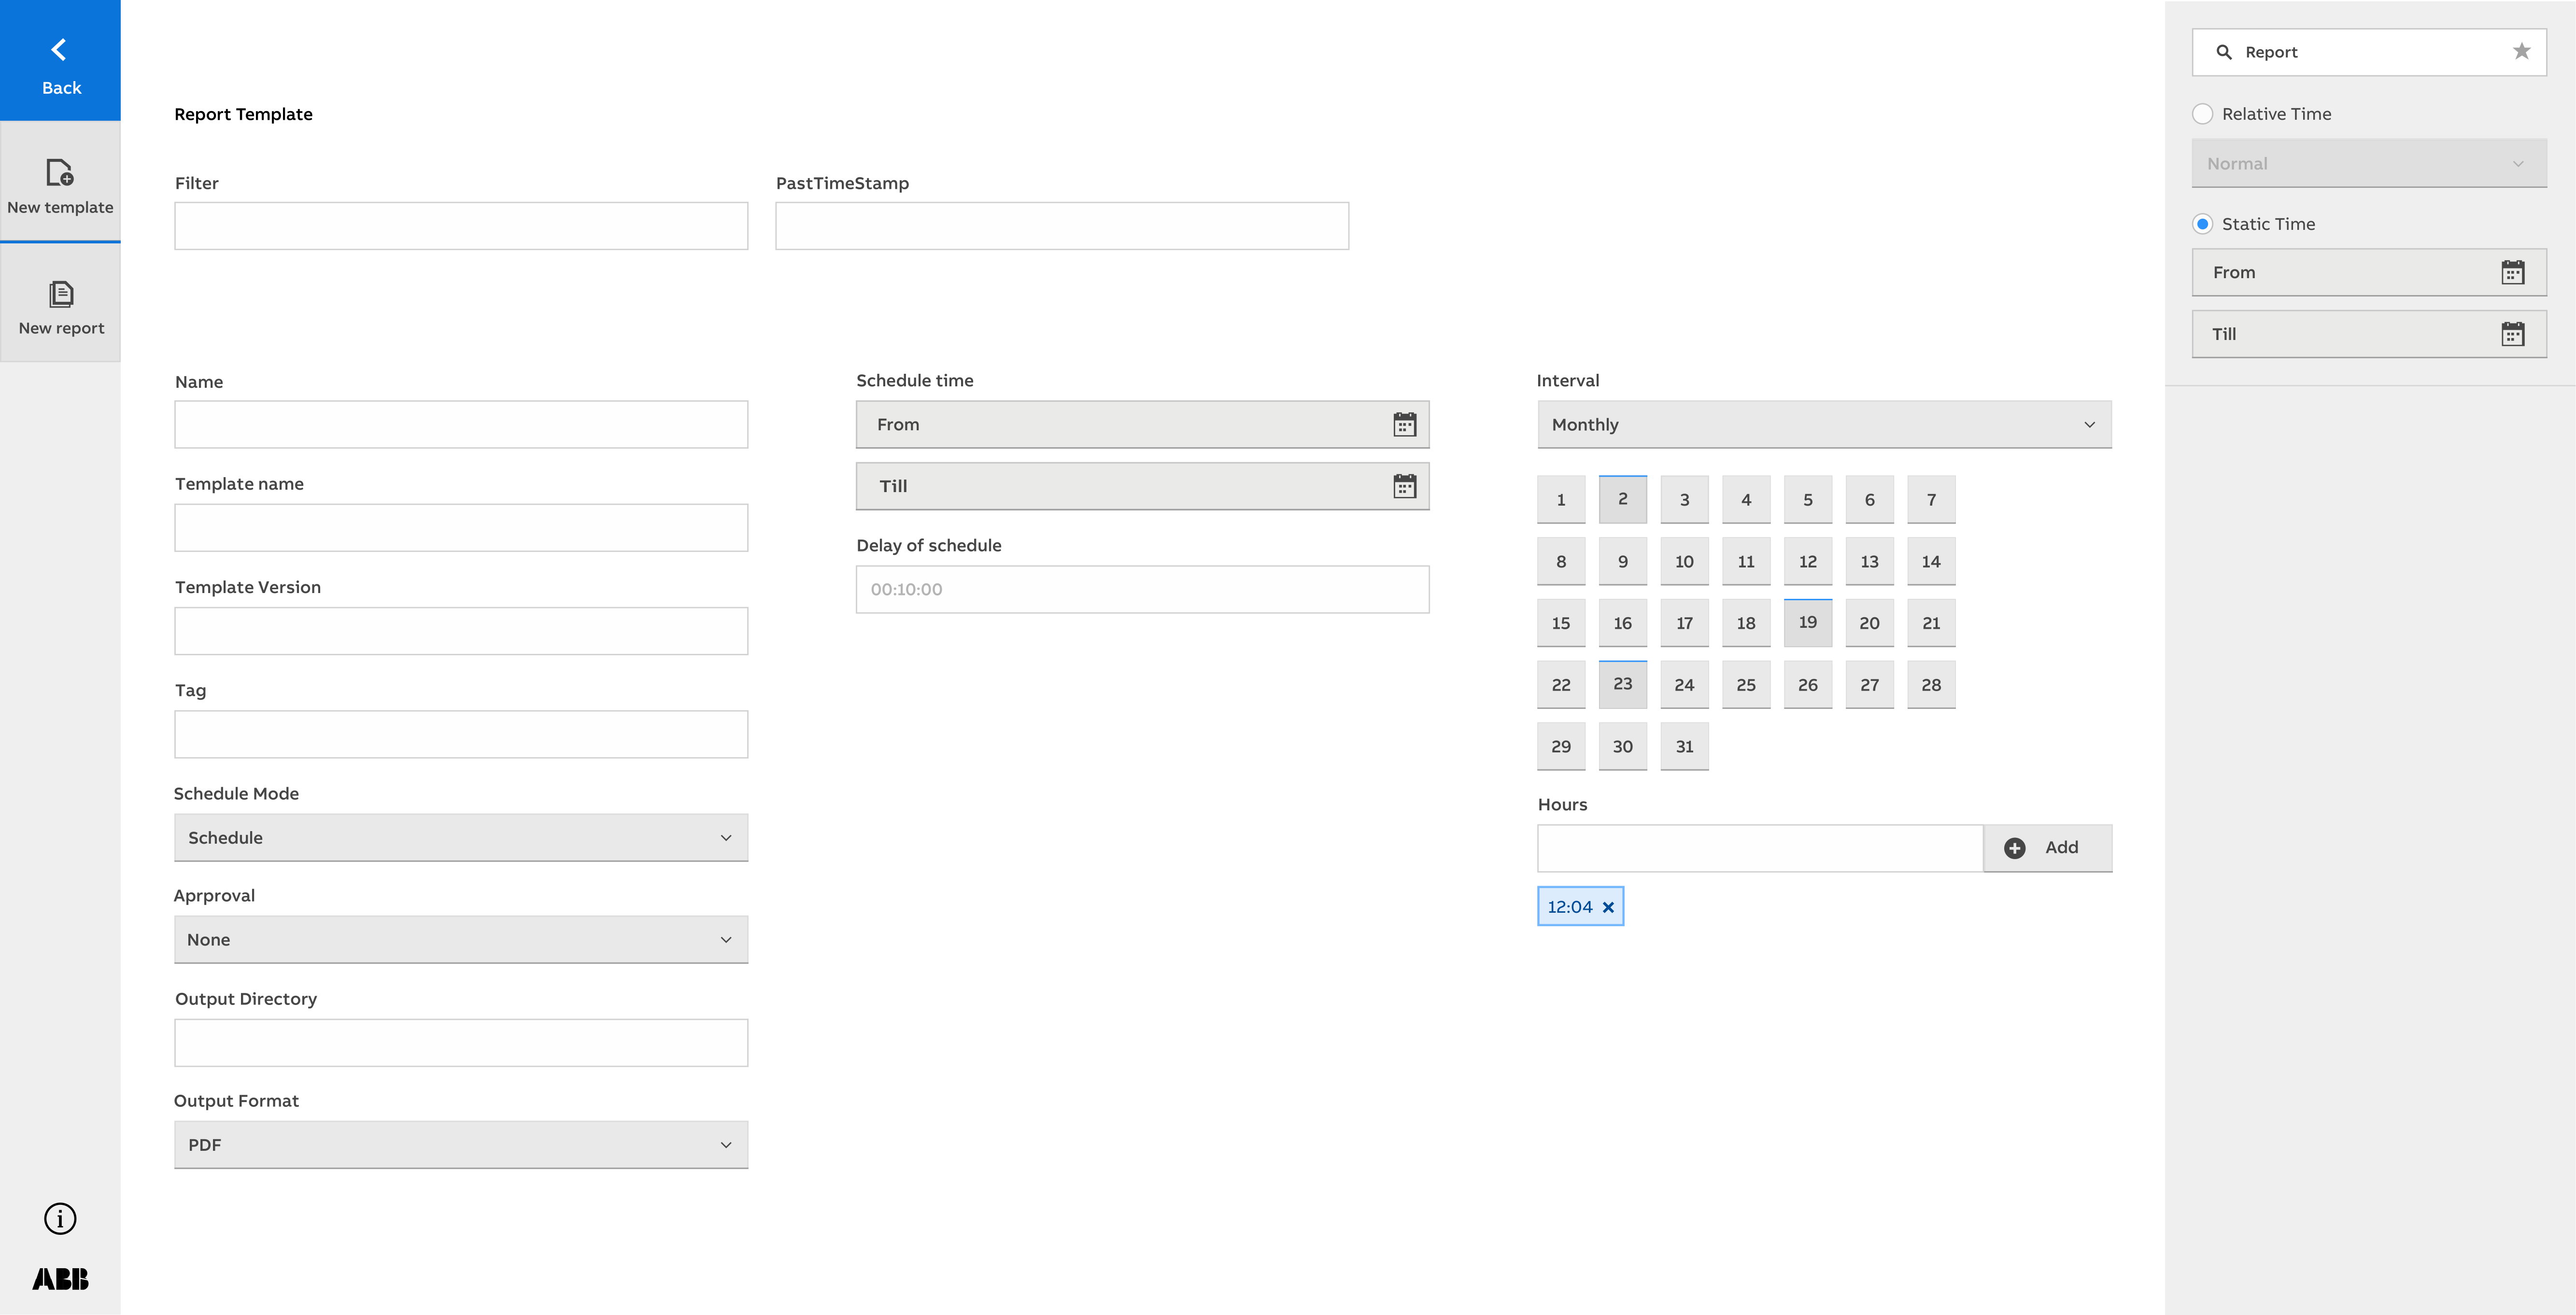The image size is (2576, 1315).
Task: Click the favorite star in search box
Action: (x=2521, y=51)
